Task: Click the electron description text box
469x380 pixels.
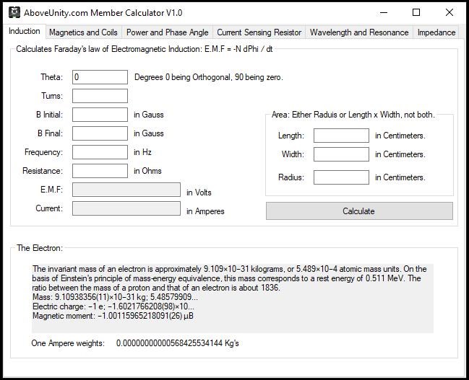Action: (233, 299)
